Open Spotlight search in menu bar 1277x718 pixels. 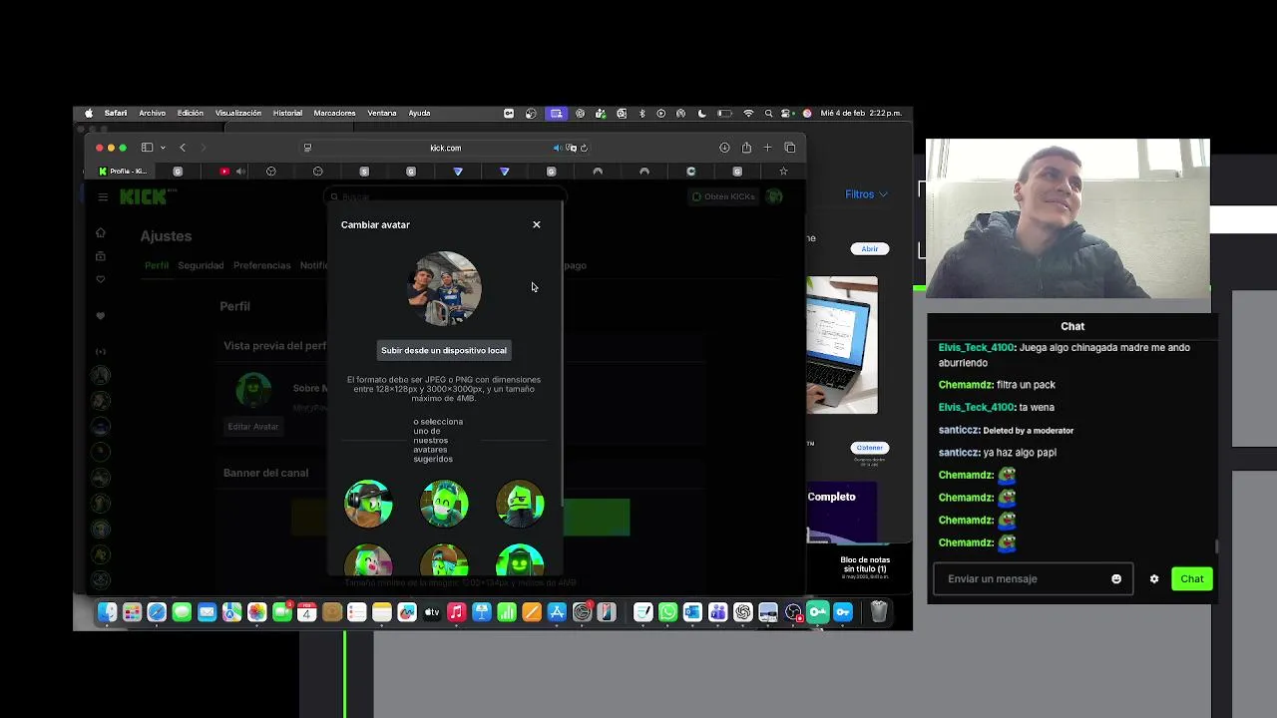(x=768, y=113)
